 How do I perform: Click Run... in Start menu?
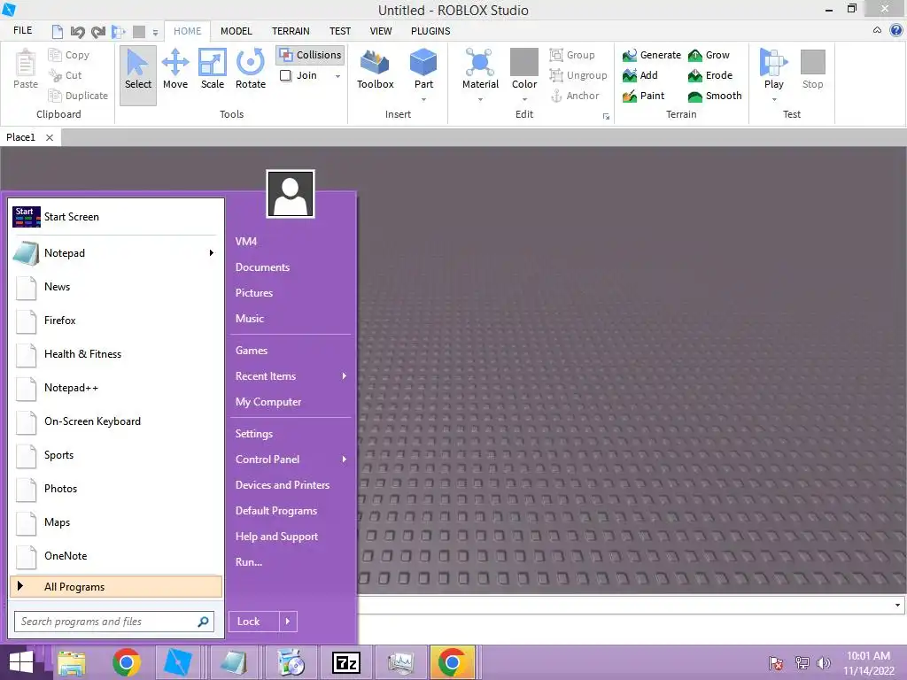pyautogui.click(x=249, y=562)
